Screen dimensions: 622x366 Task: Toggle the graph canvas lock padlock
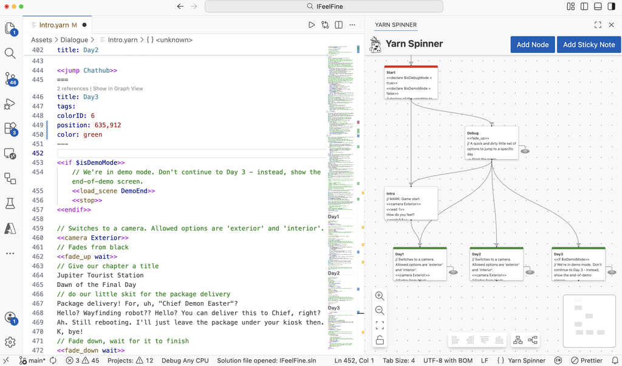[380, 340]
